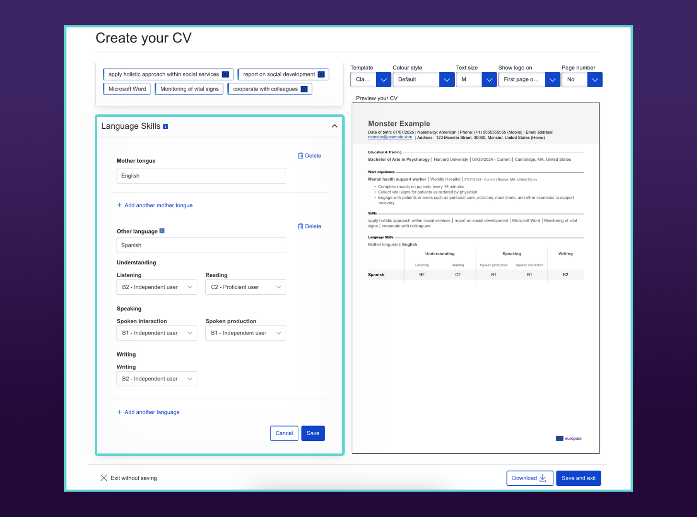The width and height of the screenshot is (697, 517).
Task: Open the Listening level dropdown
Action: 157,287
